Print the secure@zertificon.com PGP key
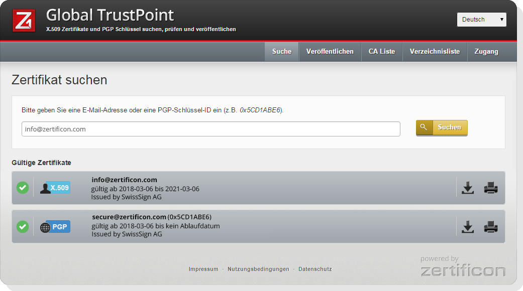Image resolution: width=523 pixels, height=291 pixels. point(491,227)
